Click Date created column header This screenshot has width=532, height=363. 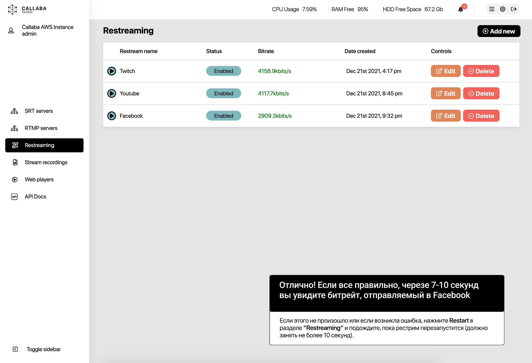pos(360,51)
